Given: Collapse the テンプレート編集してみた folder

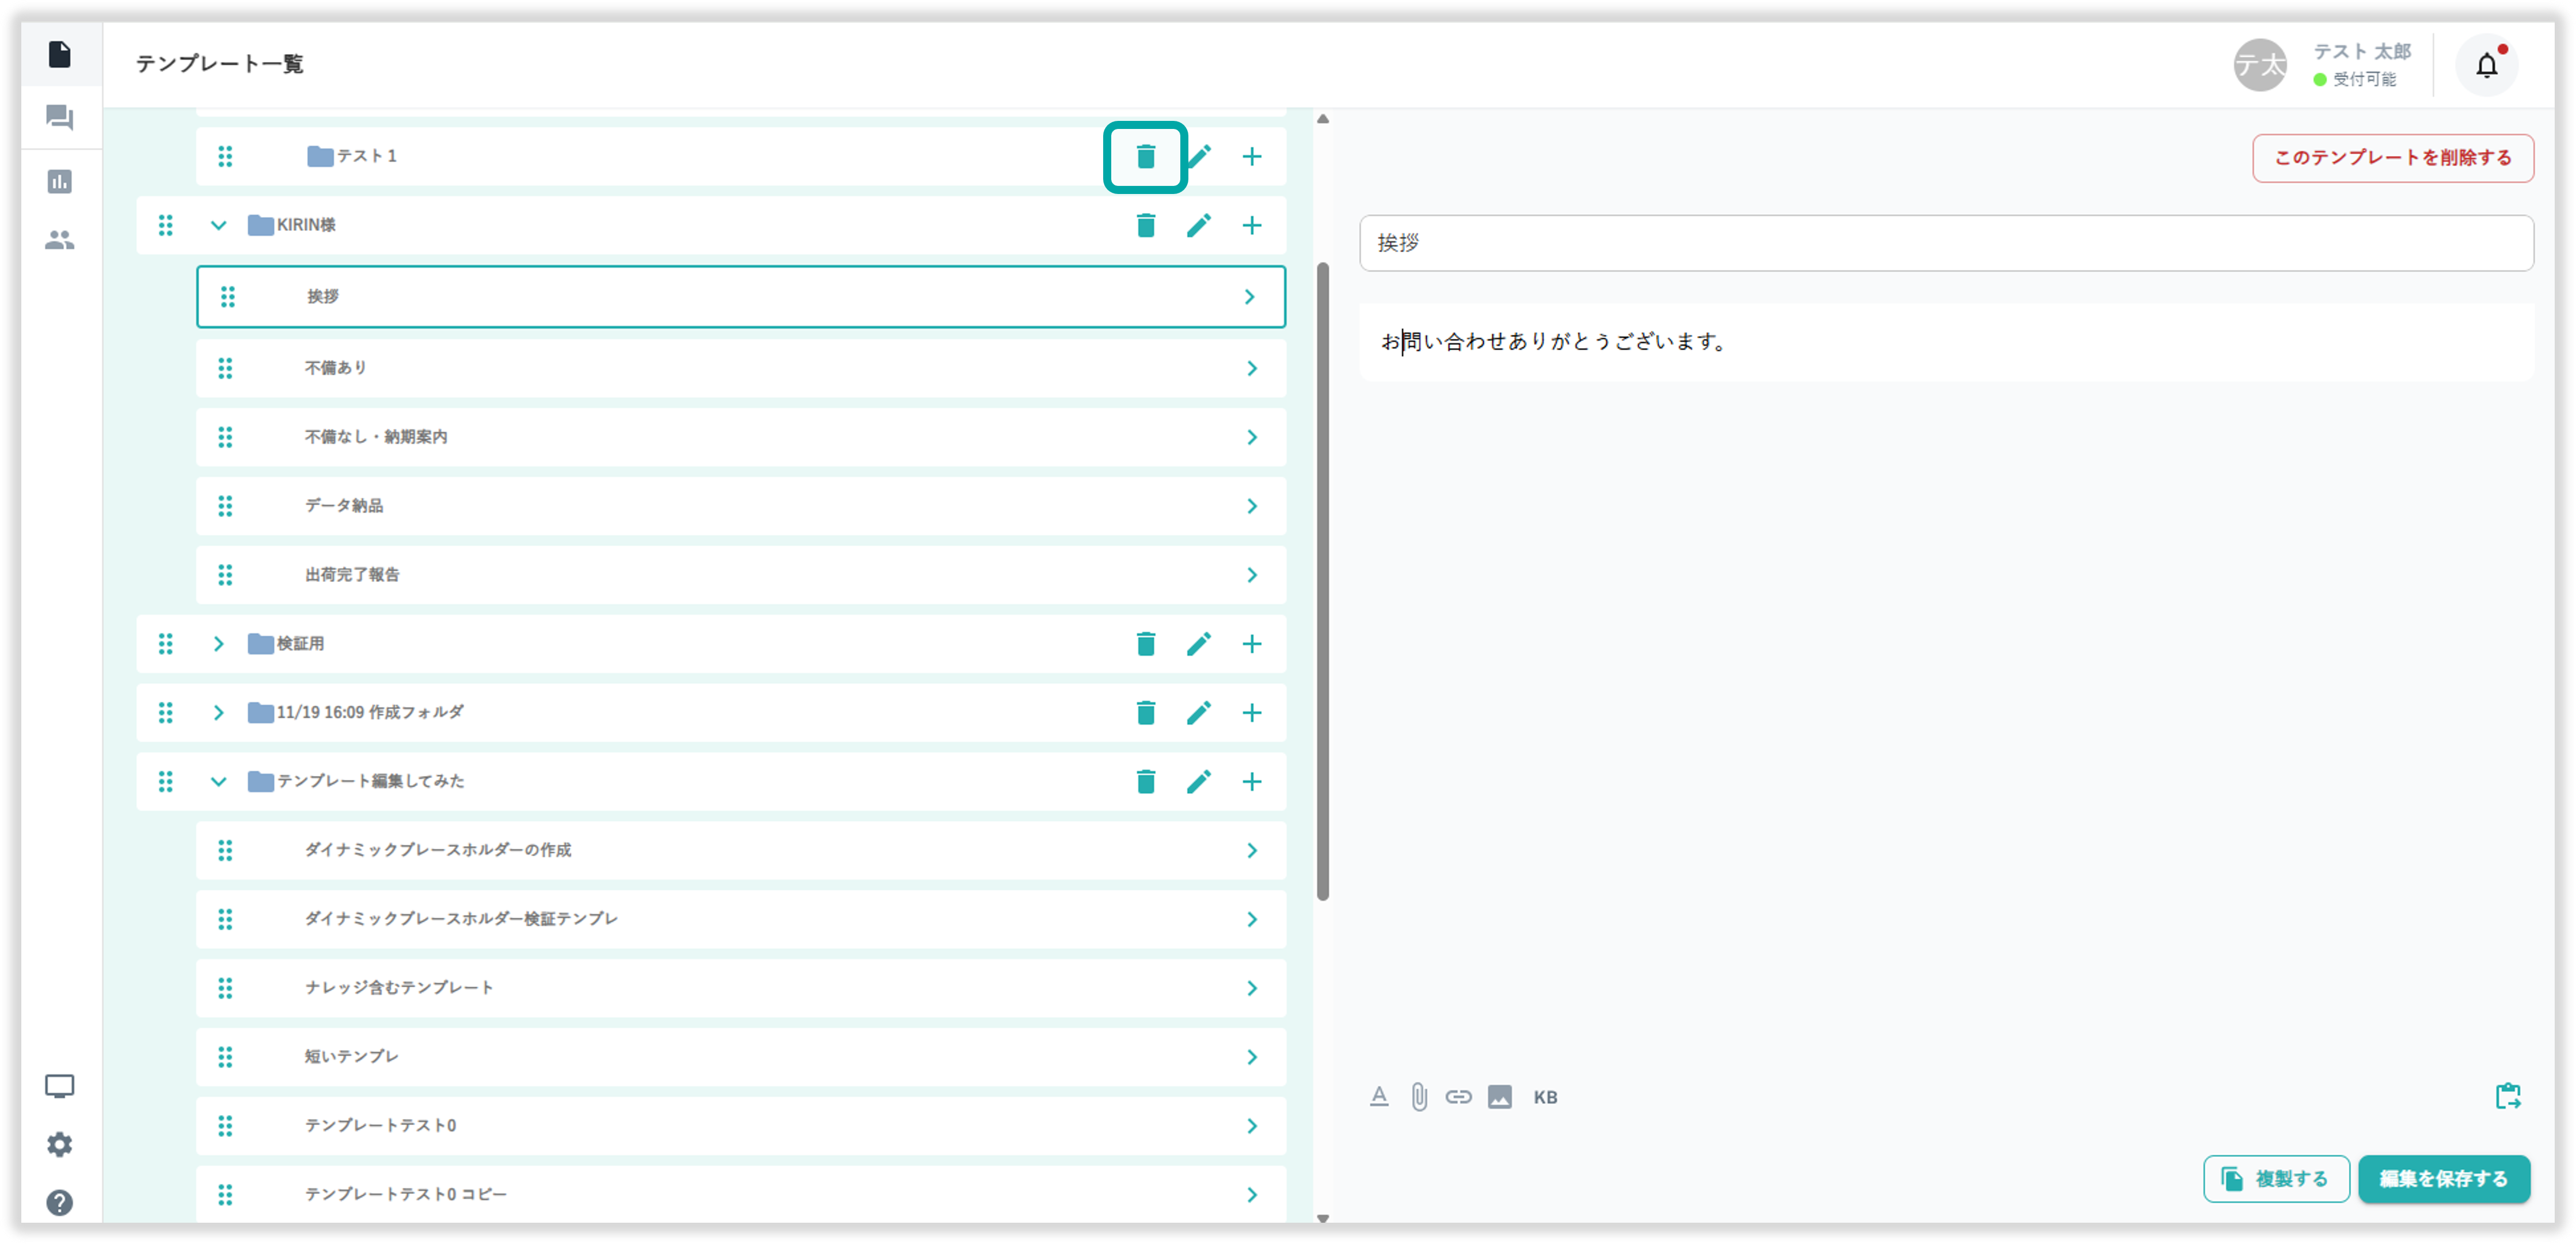Looking at the screenshot, I should [218, 781].
